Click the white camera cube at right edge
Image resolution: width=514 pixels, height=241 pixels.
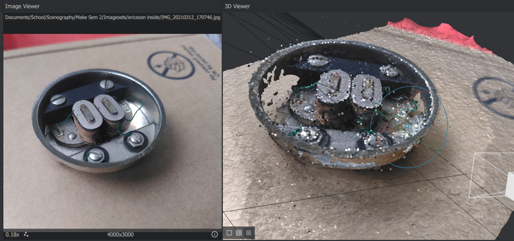(x=510, y=186)
